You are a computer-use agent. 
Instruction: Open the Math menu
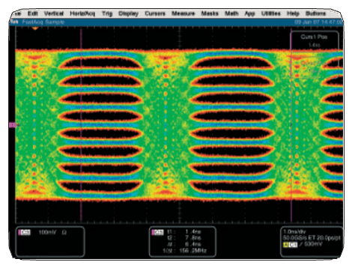click(x=231, y=13)
